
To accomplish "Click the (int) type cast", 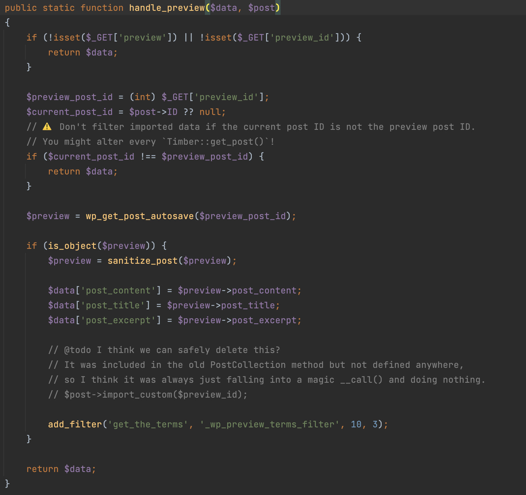I will (143, 97).
